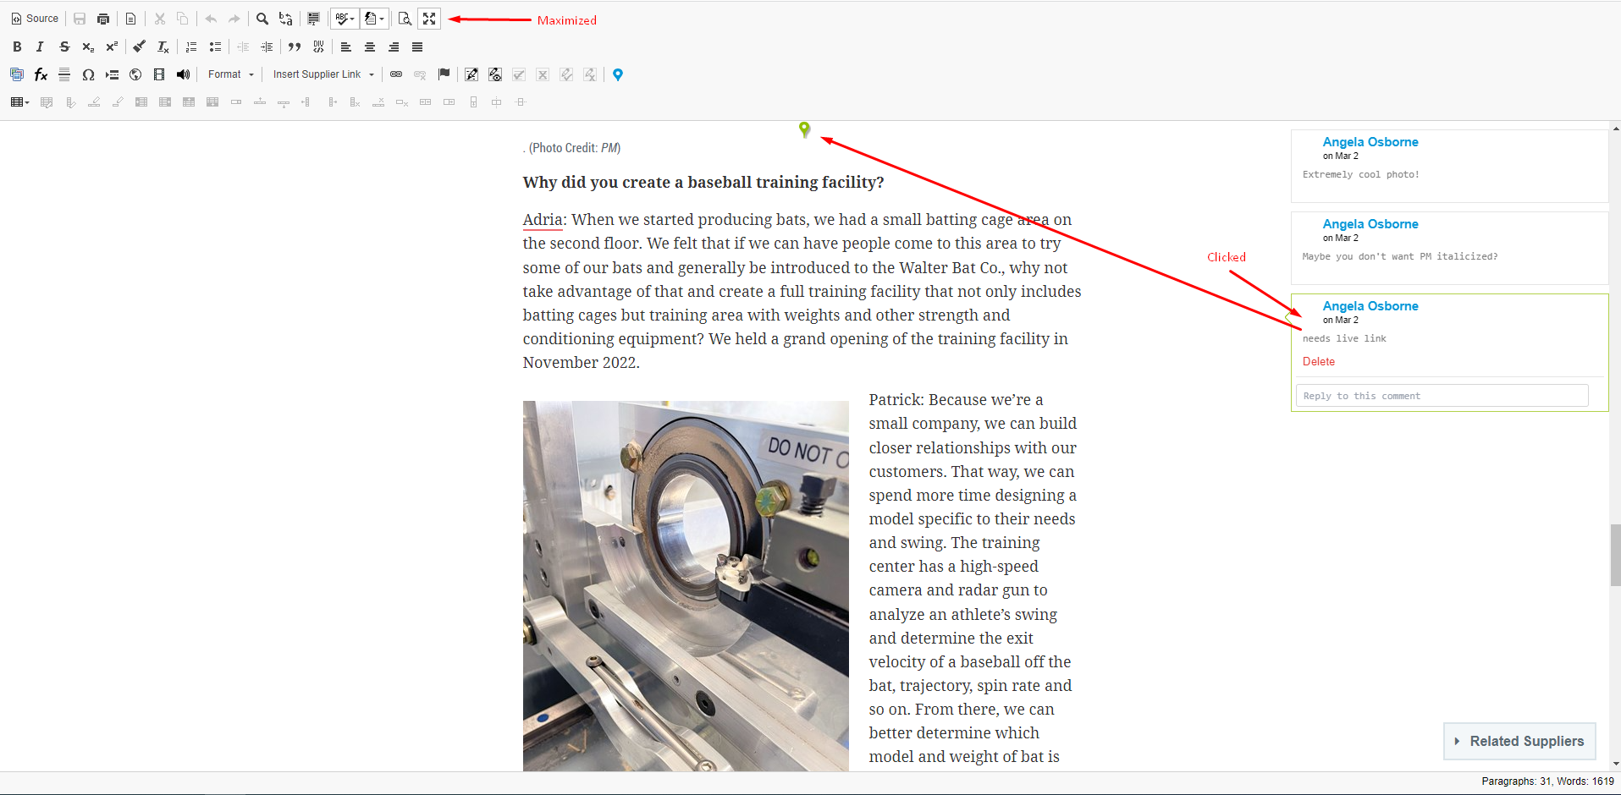Screen dimensions: 1621x795
Task: Toggle bold formatting
Action: (x=17, y=47)
